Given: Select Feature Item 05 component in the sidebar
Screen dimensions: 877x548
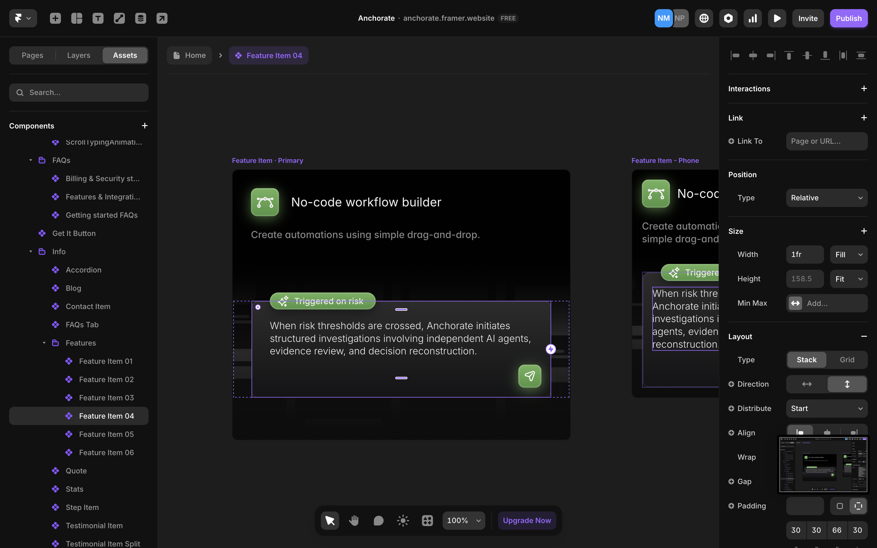Looking at the screenshot, I should click(106, 434).
